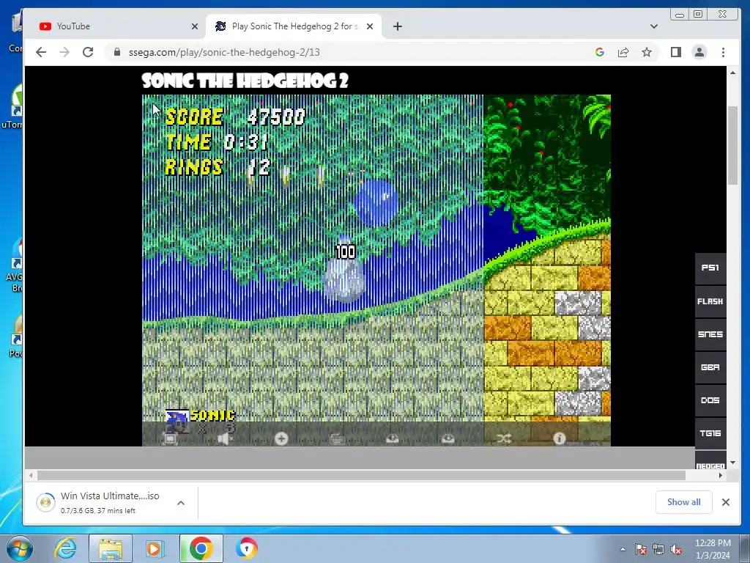Screen dimensions: 750x563
Task: Open the GBA games category
Action: click(710, 367)
